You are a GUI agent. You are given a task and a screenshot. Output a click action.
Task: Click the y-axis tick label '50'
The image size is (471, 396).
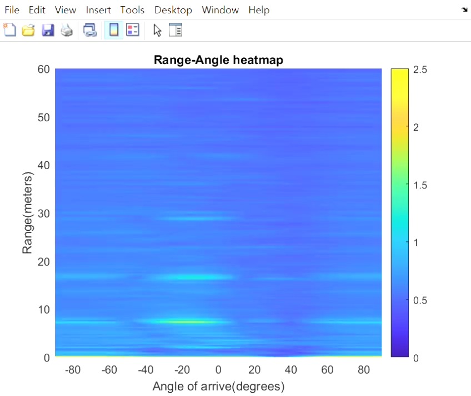[43, 117]
